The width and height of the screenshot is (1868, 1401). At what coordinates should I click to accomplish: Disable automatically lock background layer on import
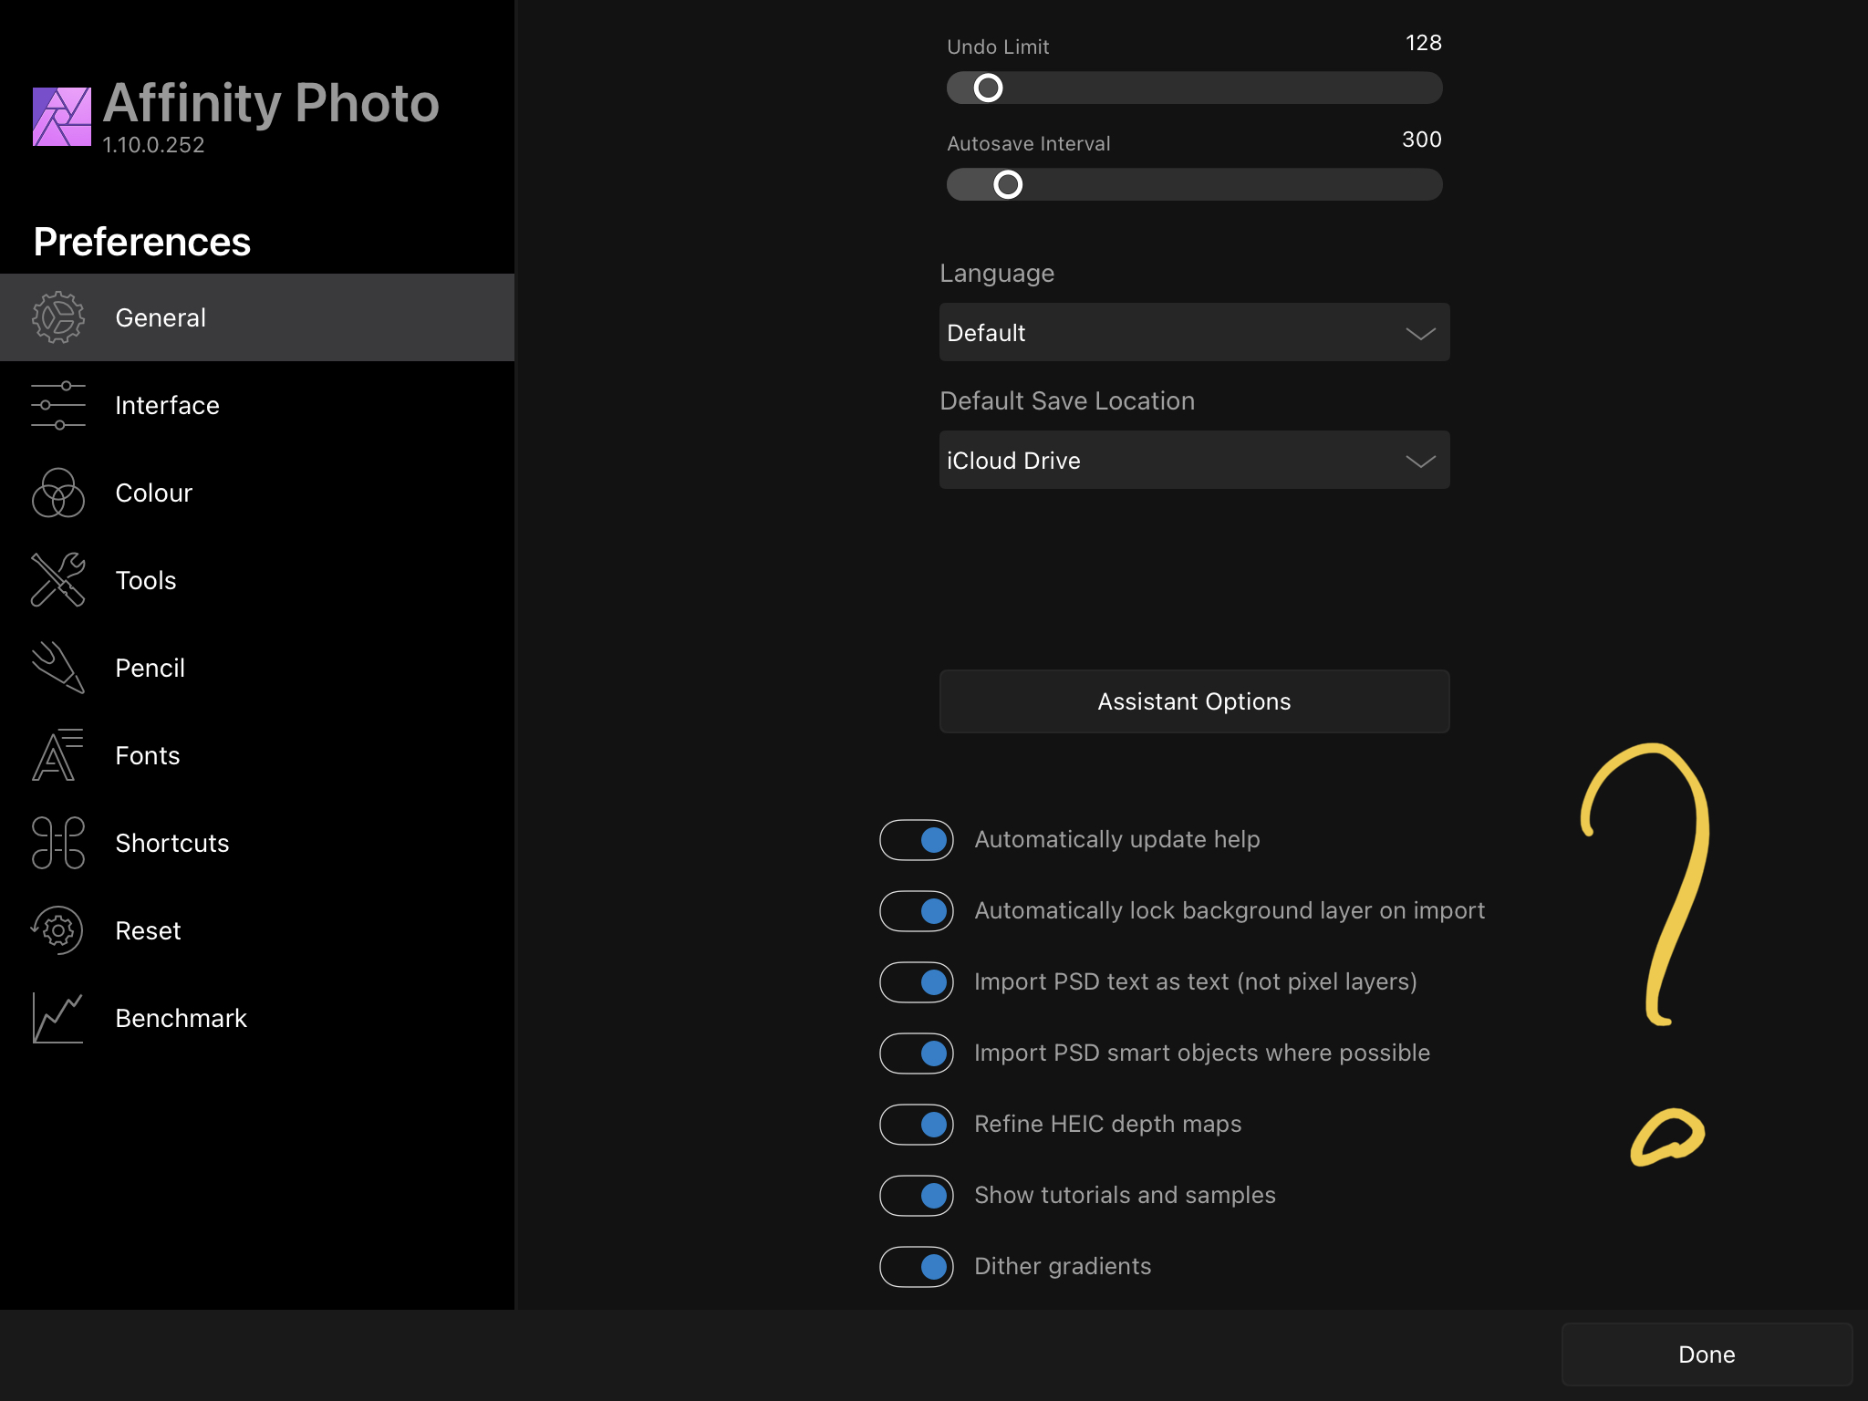coord(917,911)
